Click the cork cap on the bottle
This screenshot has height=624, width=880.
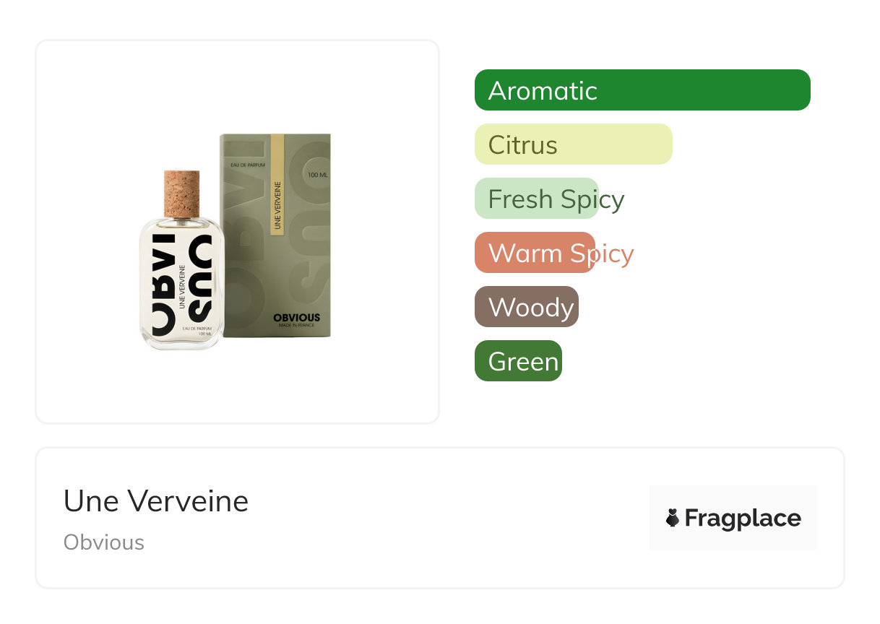tap(181, 193)
